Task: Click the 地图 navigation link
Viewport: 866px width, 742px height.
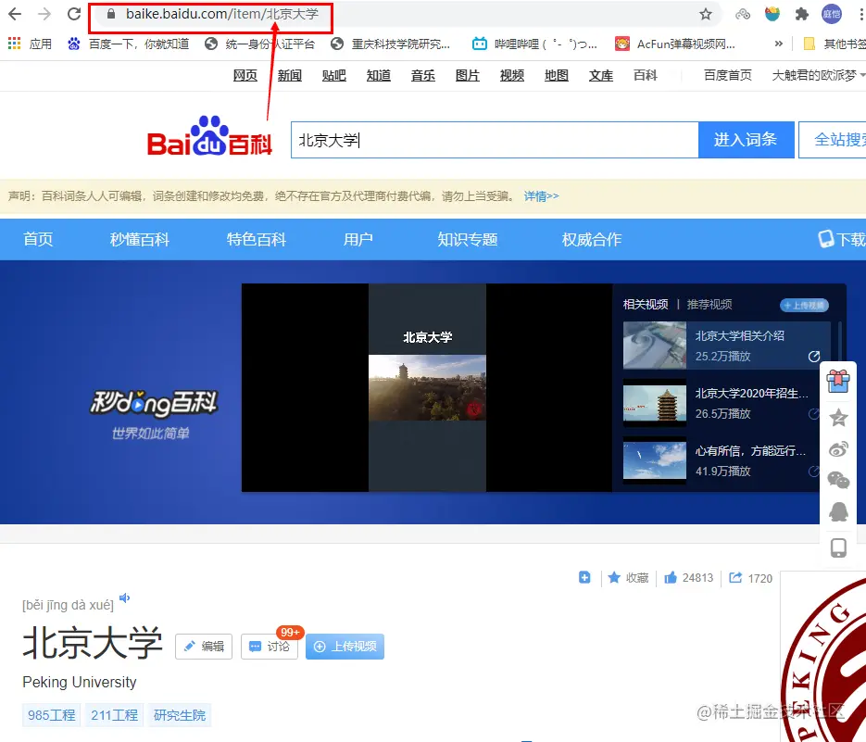Action: point(556,75)
